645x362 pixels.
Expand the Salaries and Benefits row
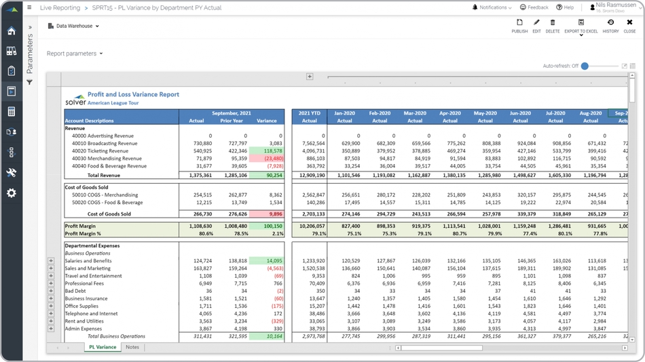click(x=51, y=261)
